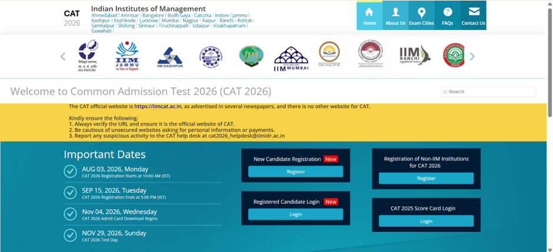Click the IIM Kashipur logo
This screenshot has width=553, height=252.
(x=170, y=58)
